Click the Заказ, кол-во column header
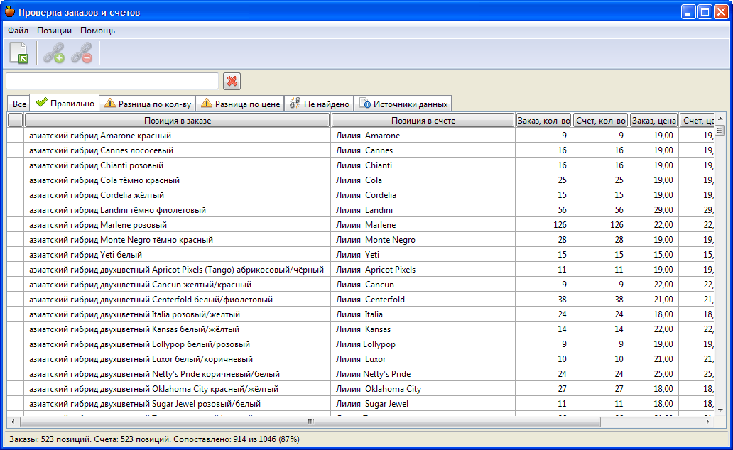 click(x=543, y=121)
